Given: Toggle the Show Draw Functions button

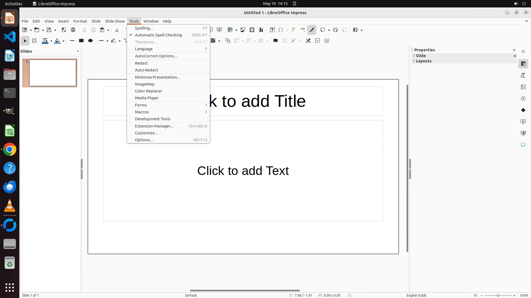Looking at the screenshot, I should [312, 30].
